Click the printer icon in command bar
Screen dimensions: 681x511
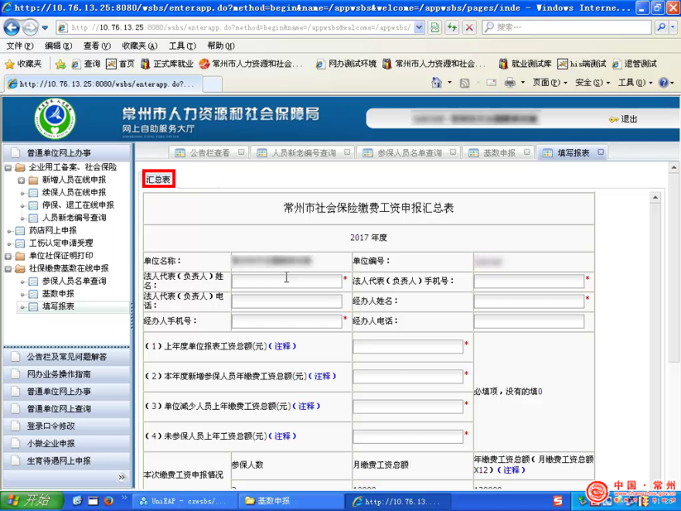click(x=510, y=83)
